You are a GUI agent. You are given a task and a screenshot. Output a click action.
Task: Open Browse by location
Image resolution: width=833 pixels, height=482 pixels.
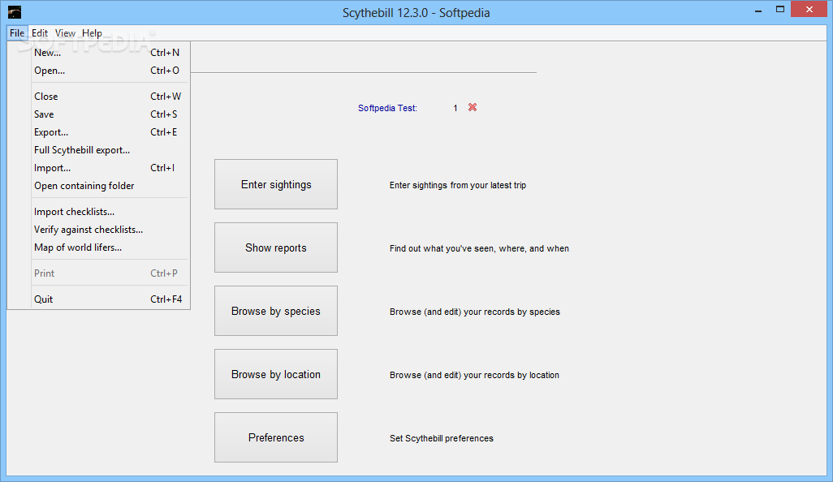tap(276, 374)
